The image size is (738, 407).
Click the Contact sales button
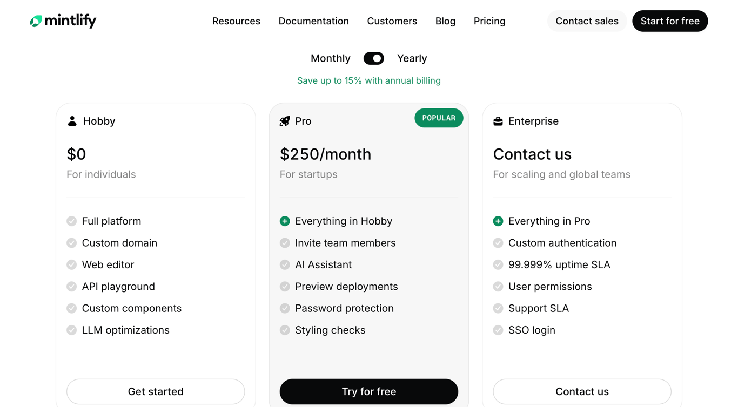[x=587, y=21]
